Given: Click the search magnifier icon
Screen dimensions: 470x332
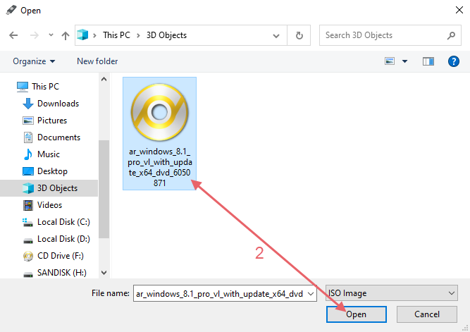Looking at the screenshot, I should click(x=451, y=35).
